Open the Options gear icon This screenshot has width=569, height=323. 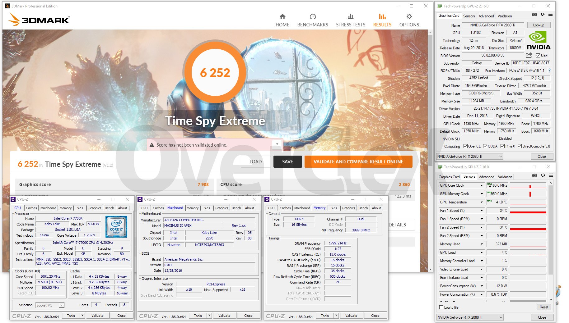tap(409, 17)
